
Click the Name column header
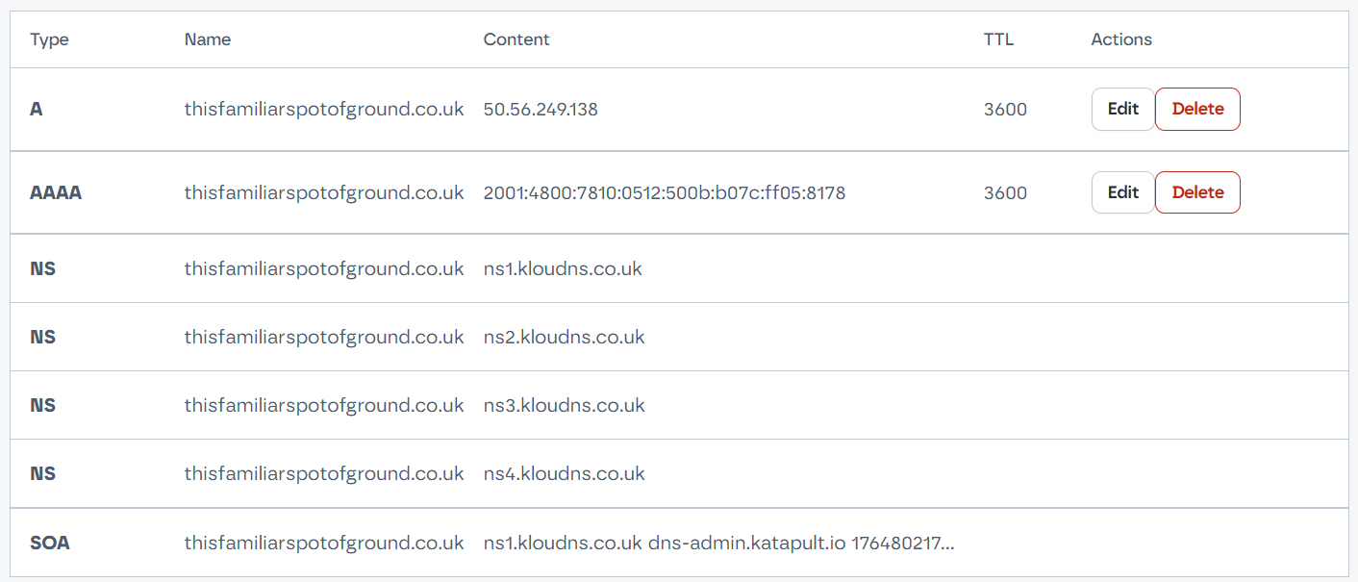point(208,39)
